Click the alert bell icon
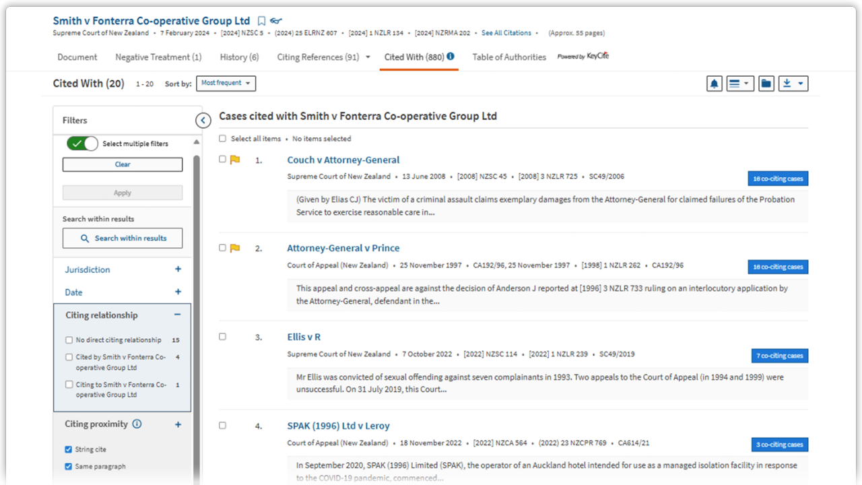Screen dimensions: 862x485 click(x=715, y=84)
